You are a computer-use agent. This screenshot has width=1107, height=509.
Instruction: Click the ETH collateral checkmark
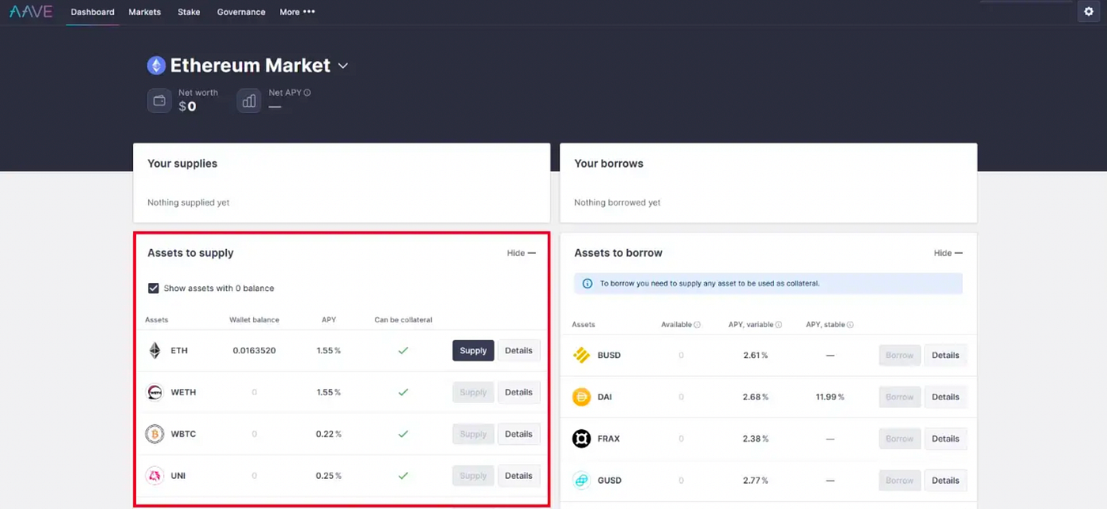403,350
